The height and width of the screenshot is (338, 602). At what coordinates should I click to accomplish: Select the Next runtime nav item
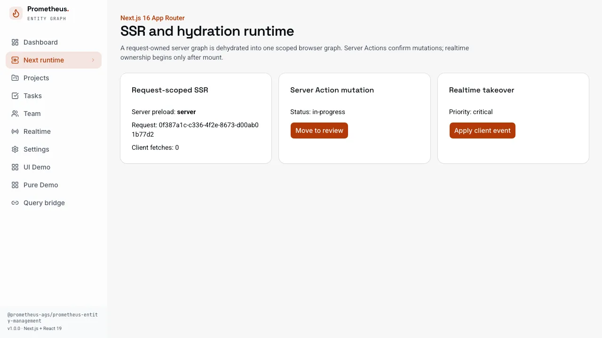[x=54, y=60]
